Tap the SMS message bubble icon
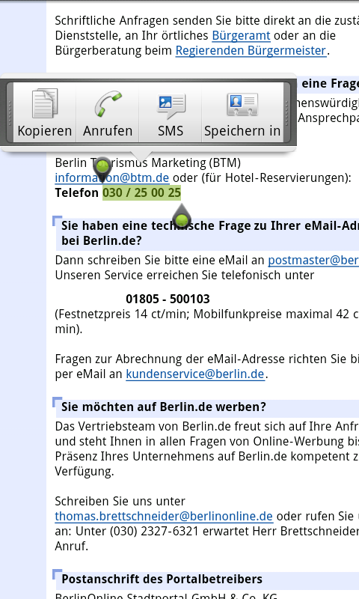The height and width of the screenshot is (599, 359). pyautogui.click(x=171, y=106)
